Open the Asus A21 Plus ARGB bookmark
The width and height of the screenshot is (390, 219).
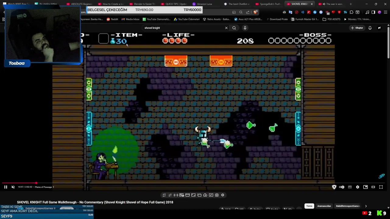coord(248,19)
